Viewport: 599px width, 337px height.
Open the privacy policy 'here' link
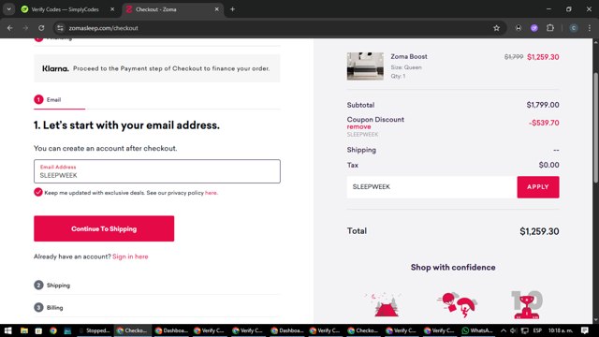point(211,193)
